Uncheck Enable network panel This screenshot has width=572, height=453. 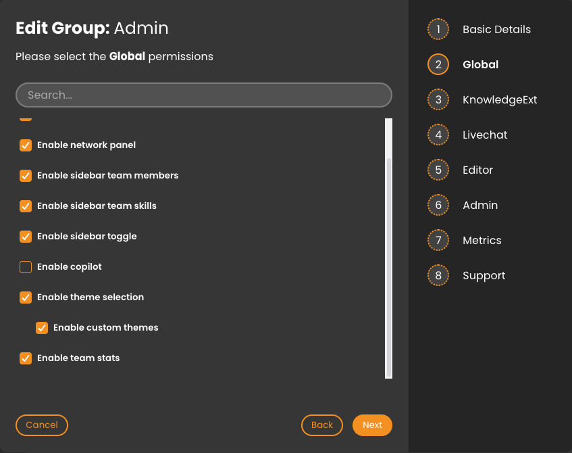coord(26,145)
